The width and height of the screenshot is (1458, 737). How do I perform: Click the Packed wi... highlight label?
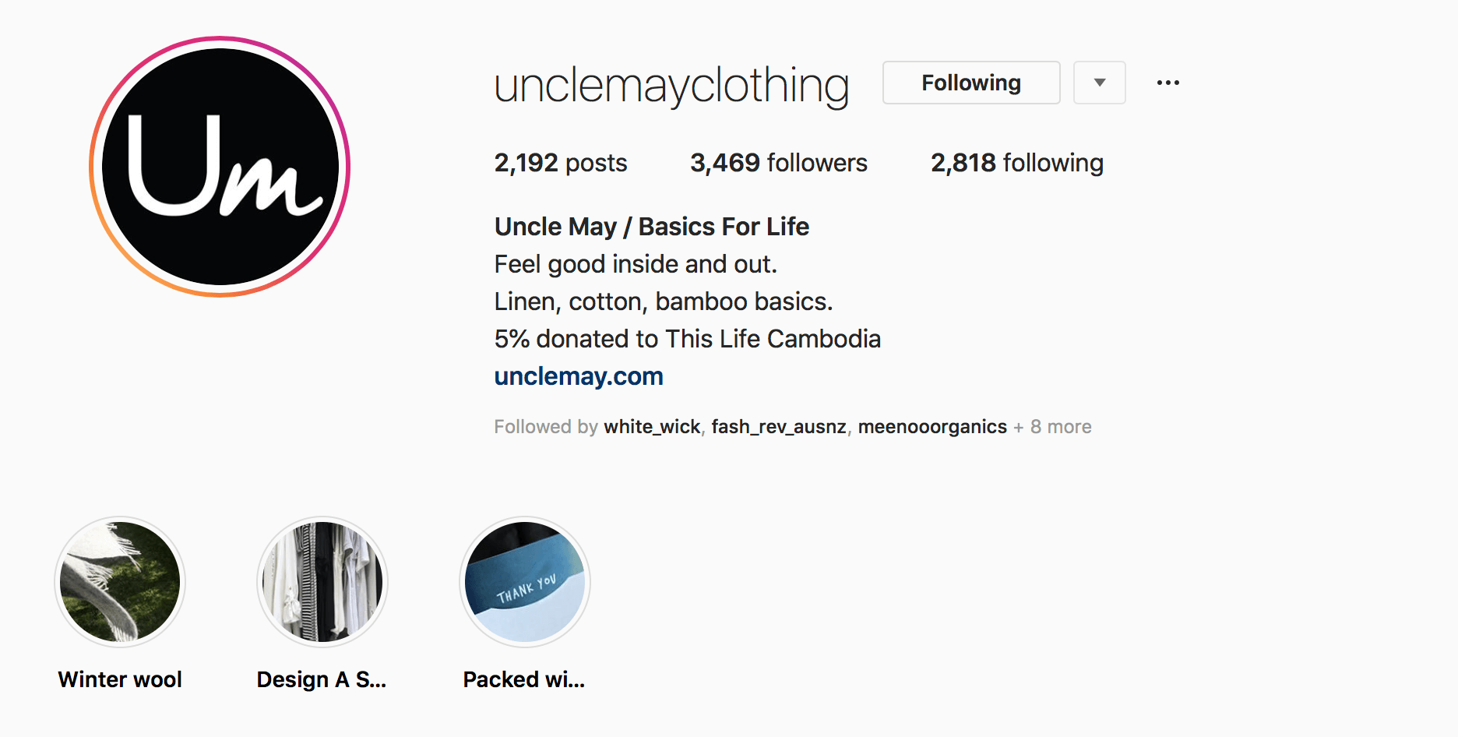click(x=524, y=679)
